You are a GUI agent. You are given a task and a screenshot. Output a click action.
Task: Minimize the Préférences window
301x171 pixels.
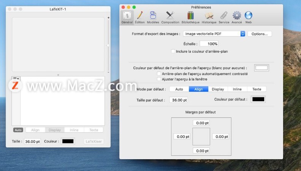[128, 7]
